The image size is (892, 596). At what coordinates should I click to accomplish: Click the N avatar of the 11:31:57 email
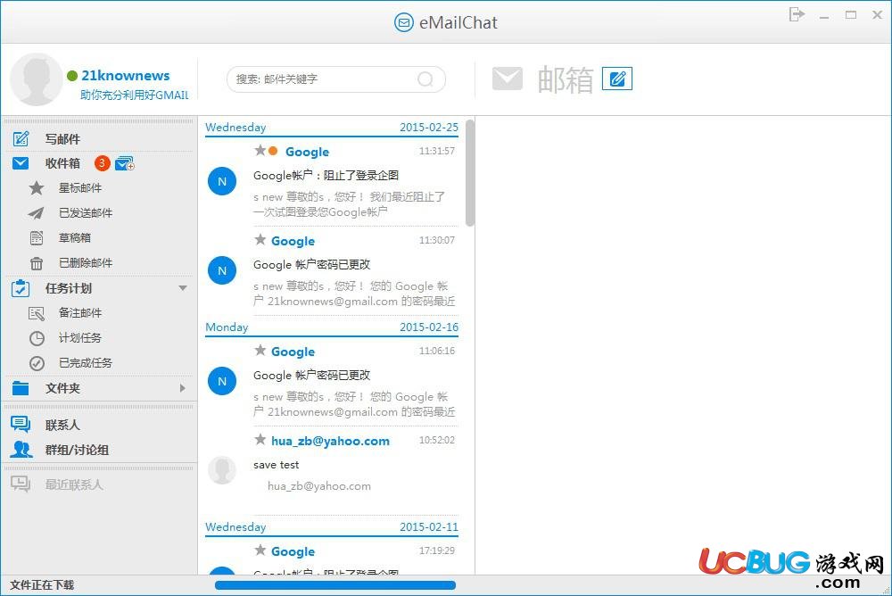222,182
